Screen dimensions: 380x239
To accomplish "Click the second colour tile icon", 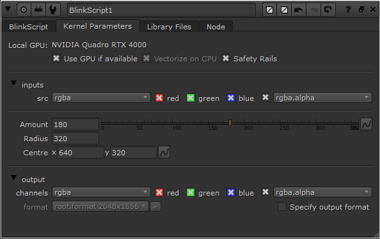I will click(284, 10).
